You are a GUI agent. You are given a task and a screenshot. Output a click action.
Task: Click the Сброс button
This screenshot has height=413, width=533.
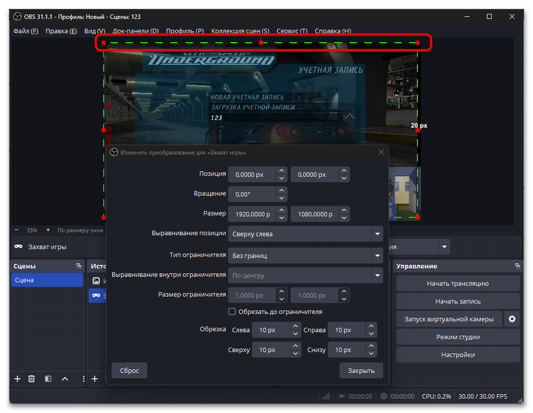click(130, 370)
